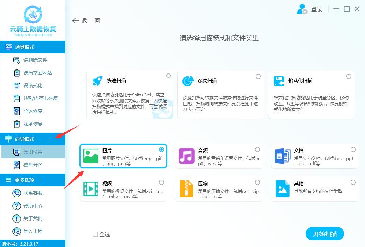The image size is (365, 247).
Task: Maximize the application window
Action: 347,9
